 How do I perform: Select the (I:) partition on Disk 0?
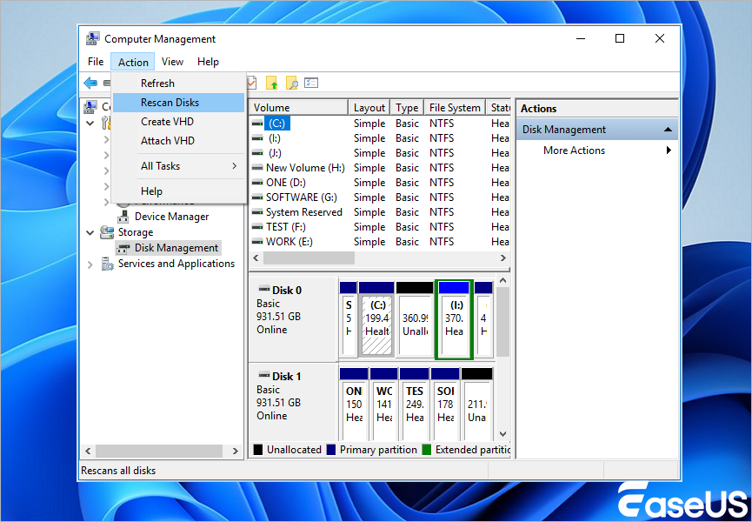point(454,318)
